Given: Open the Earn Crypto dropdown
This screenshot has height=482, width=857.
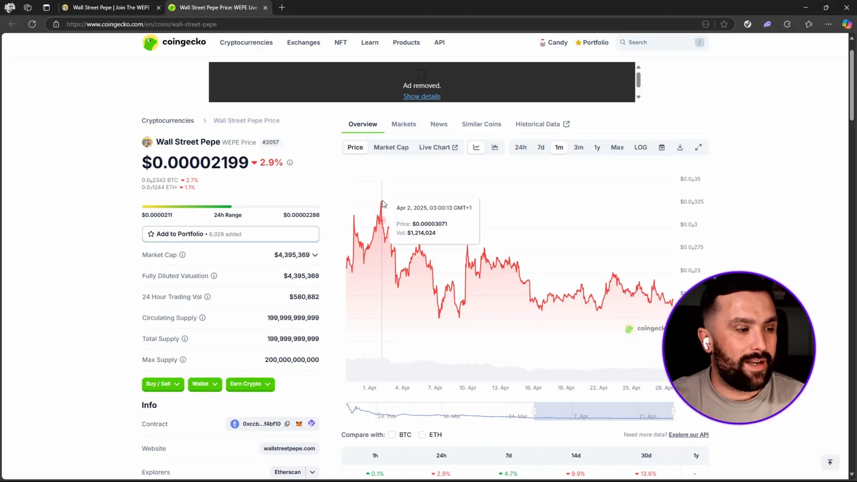Looking at the screenshot, I should 250,384.
